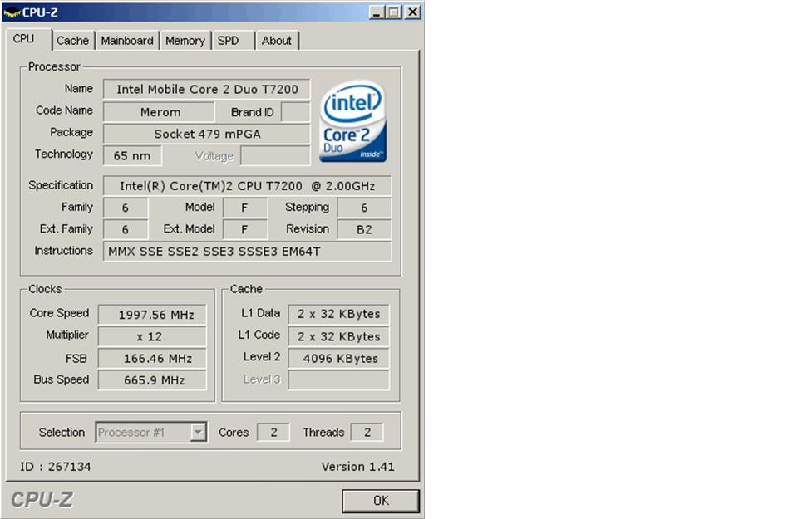Click the empty Voltage field
This screenshot has width=798, height=519.
275,155
